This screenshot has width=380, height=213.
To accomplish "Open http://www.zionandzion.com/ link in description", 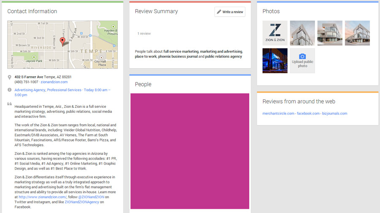I will [x=42, y=197].
